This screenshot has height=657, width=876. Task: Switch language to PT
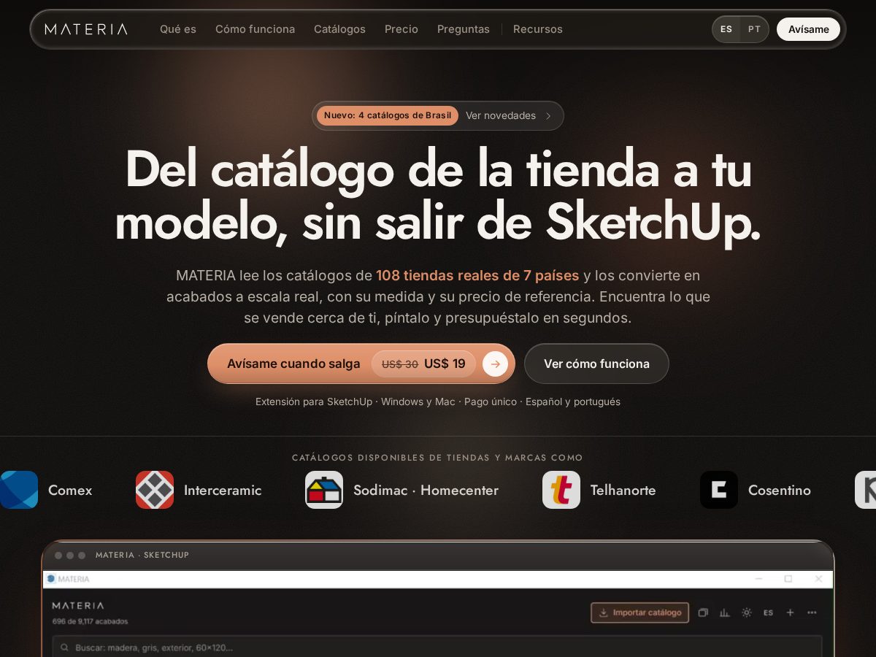[754, 29]
